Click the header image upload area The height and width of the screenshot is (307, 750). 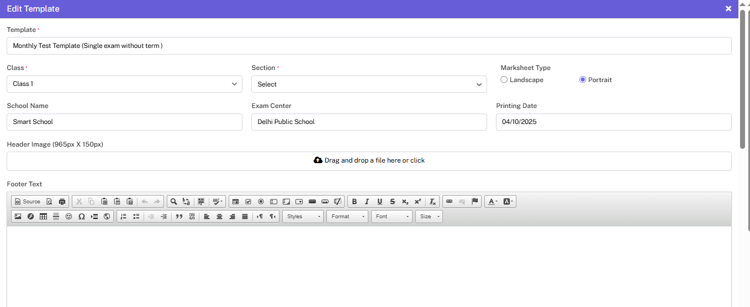[369, 161]
